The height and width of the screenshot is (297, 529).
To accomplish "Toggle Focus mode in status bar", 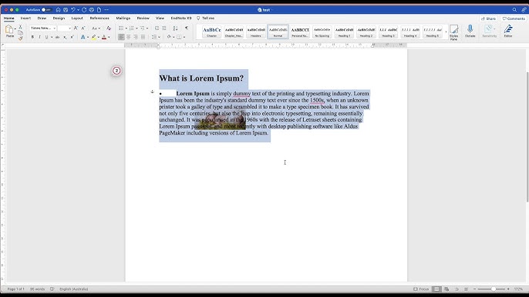I will 421,289.
